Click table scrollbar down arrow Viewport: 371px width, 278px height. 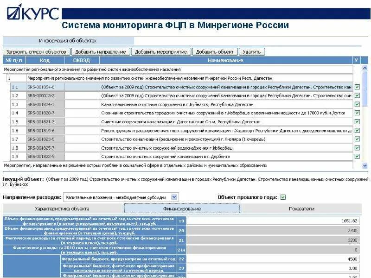click(365, 166)
